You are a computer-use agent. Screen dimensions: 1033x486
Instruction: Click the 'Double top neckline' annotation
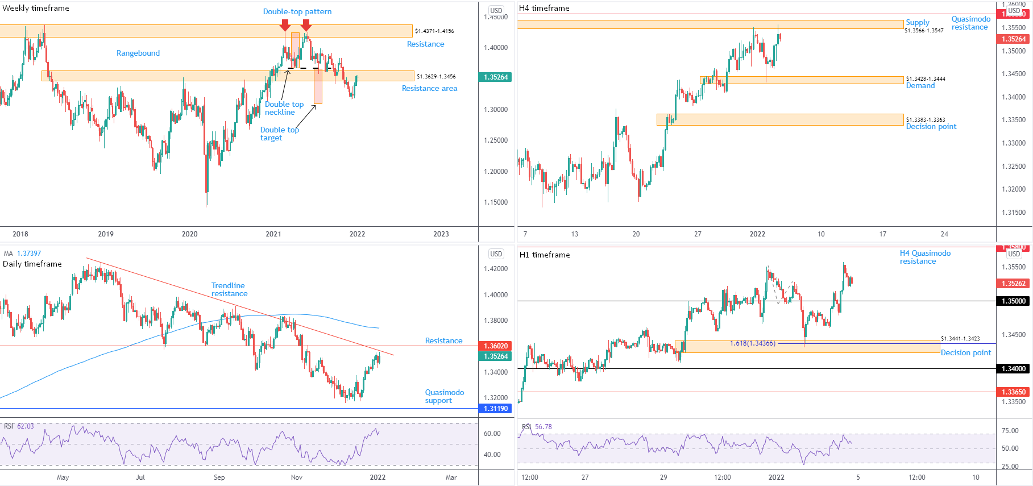[284, 108]
